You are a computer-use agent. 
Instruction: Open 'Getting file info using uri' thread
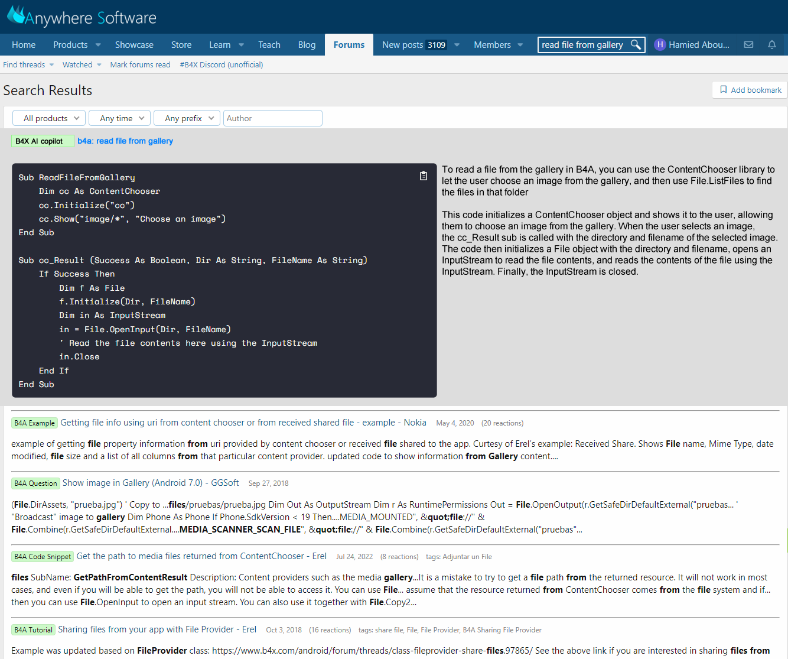[243, 423]
